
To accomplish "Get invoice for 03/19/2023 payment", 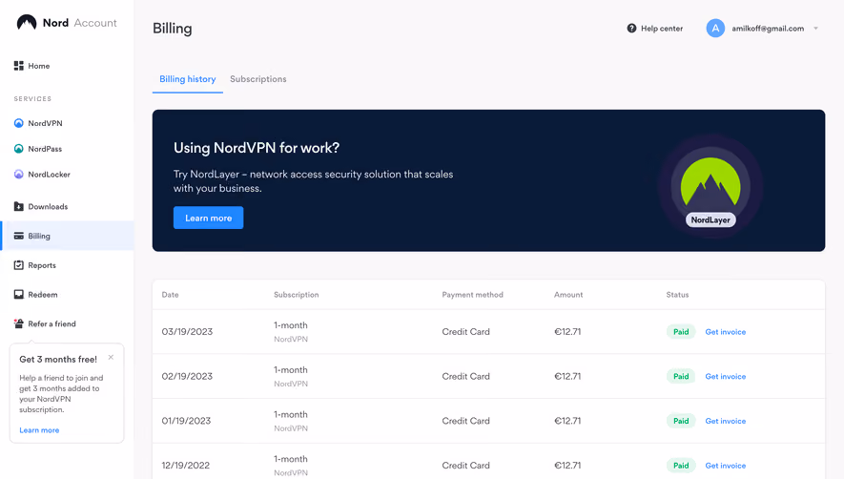I will pyautogui.click(x=725, y=332).
